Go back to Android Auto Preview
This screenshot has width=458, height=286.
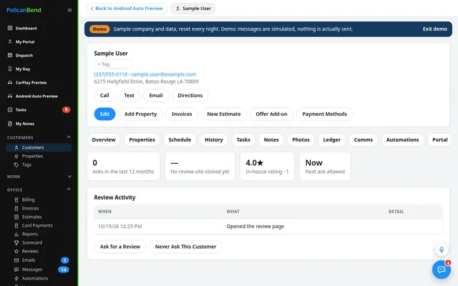(x=127, y=9)
